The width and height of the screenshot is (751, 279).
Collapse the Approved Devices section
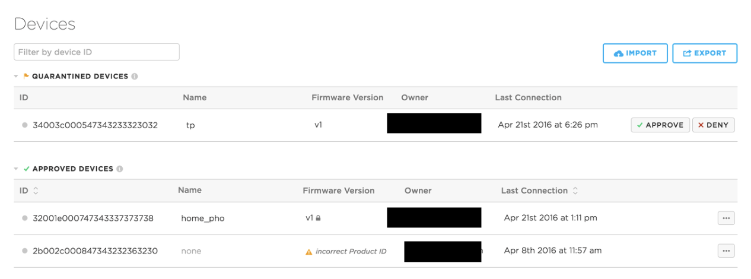click(x=17, y=169)
